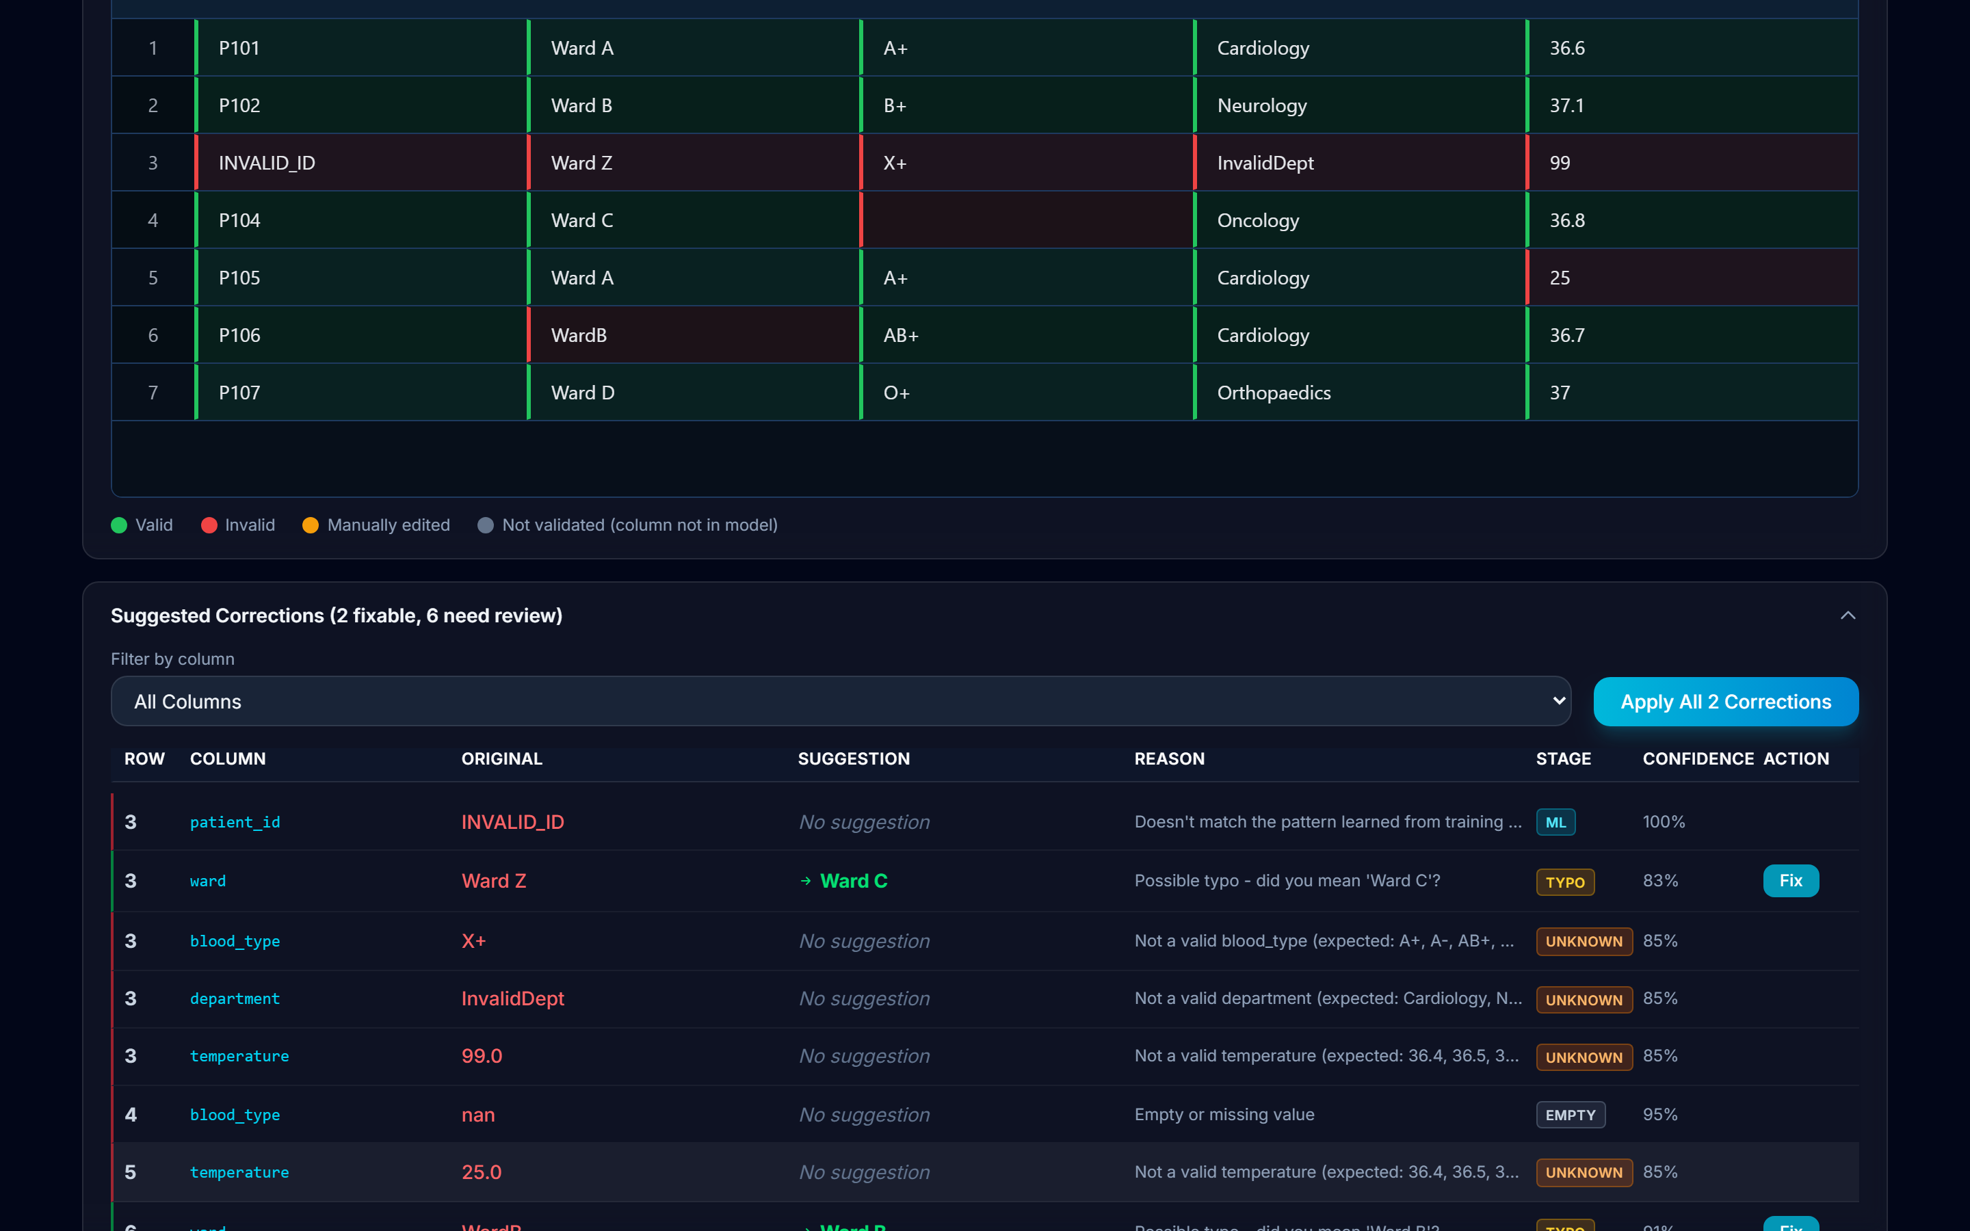Image resolution: width=1970 pixels, height=1231 pixels.
Task: Click the Apply All 2 Corrections button
Action: 1726,701
